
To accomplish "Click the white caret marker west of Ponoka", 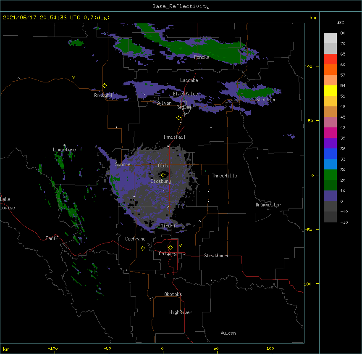I will point(154,62).
